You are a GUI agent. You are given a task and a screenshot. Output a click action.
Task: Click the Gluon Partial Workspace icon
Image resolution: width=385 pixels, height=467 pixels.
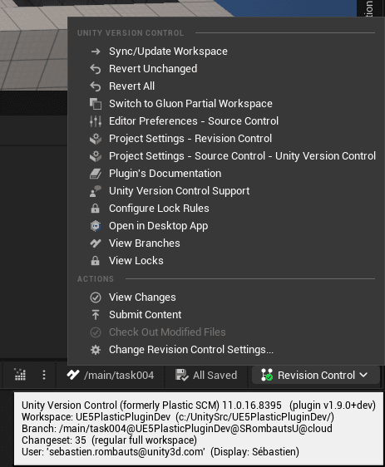click(96, 104)
